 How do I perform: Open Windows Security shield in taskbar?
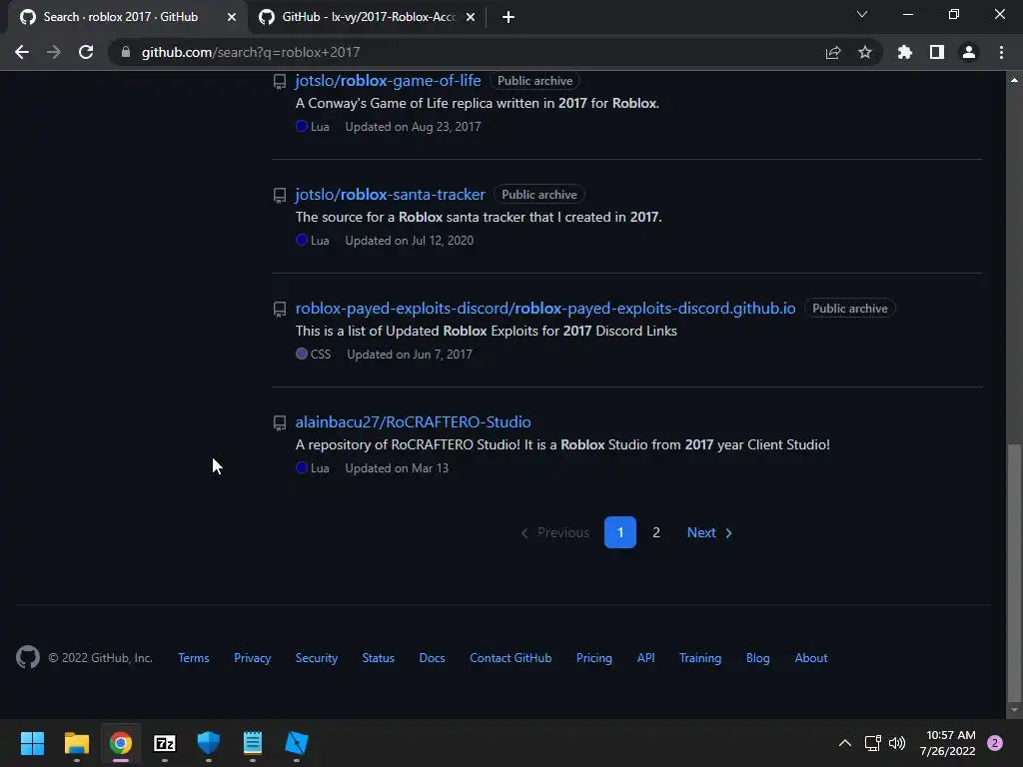[x=209, y=743]
